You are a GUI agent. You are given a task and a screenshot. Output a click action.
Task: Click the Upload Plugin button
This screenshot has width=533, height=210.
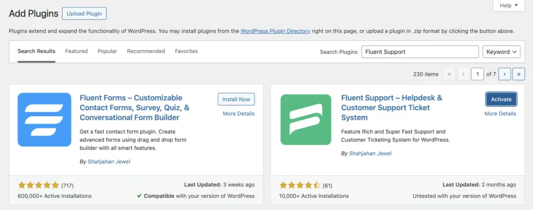[x=84, y=14]
